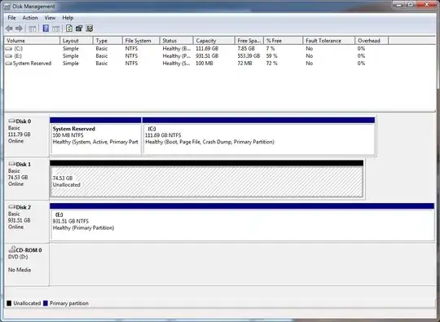Viewport: 440px width, 322px height.
Task: Click the 'Healthy (P...' status cell
Action: click(177, 56)
